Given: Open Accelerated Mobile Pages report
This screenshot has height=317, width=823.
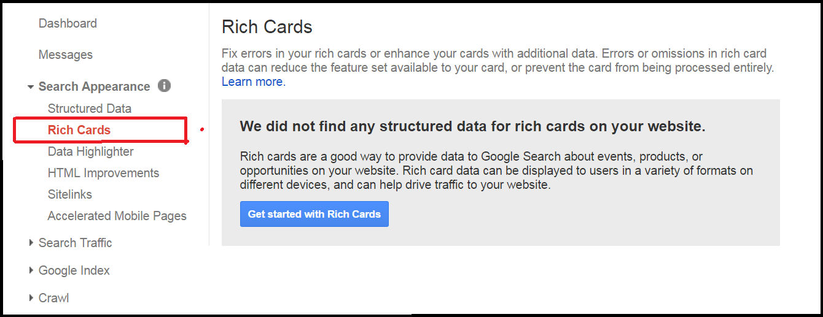Looking at the screenshot, I should coord(117,216).
